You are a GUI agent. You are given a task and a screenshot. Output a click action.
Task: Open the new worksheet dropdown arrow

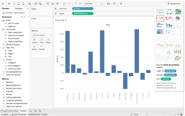click(32, 4)
